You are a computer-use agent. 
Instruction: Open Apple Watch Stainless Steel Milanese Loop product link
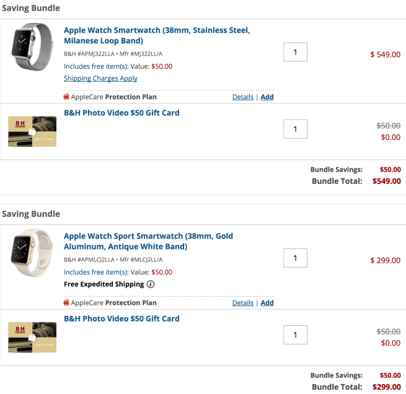(157, 35)
